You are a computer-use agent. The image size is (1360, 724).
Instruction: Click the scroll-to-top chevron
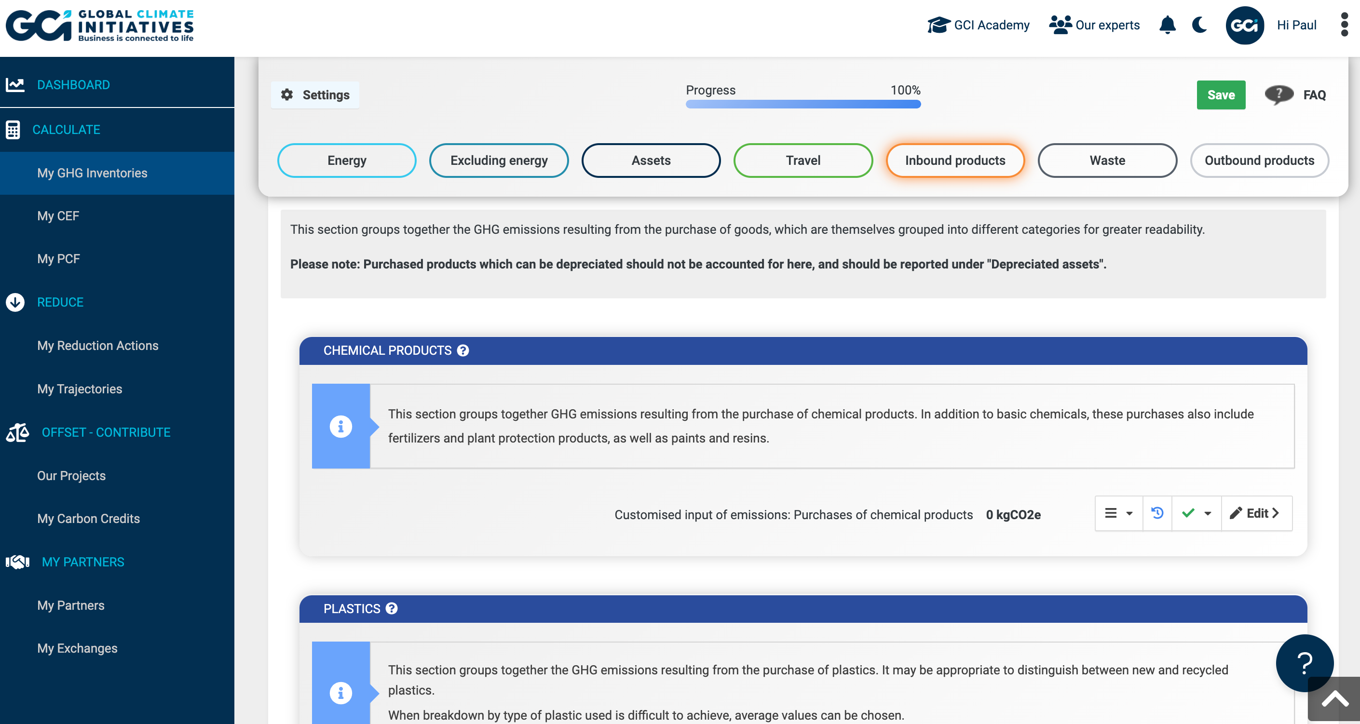pyautogui.click(x=1334, y=699)
